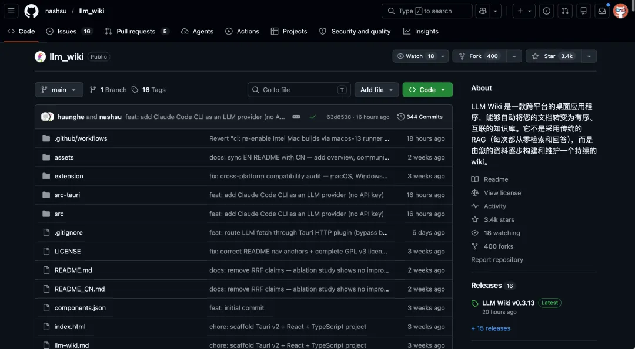Open the Copilot chat icon

click(483, 11)
